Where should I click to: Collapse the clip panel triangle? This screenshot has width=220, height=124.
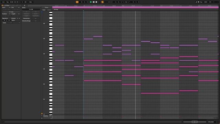point(4,6)
